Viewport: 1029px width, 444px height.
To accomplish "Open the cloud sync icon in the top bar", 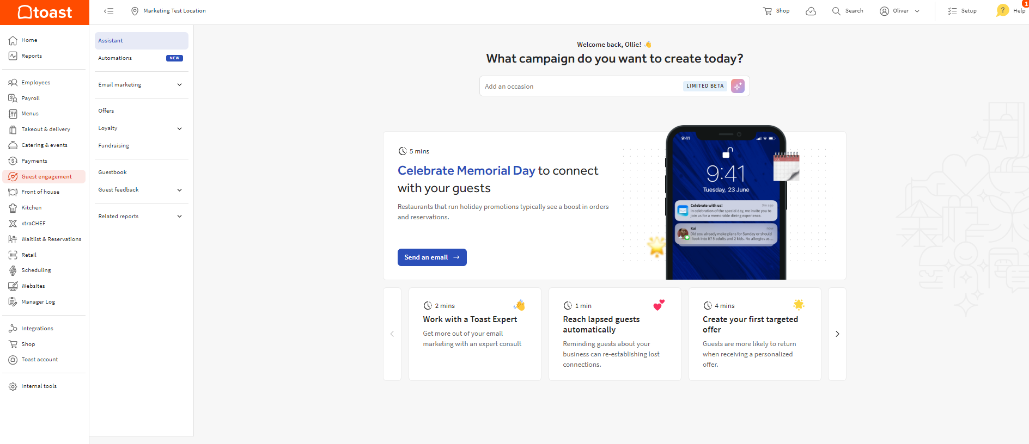I will pos(811,11).
